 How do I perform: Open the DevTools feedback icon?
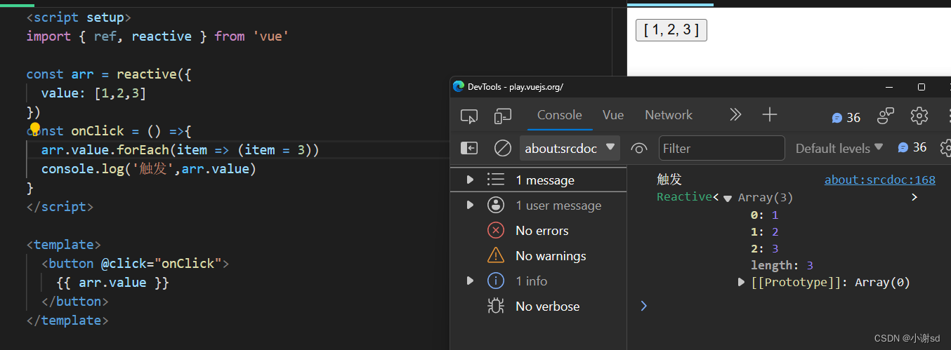[886, 116]
